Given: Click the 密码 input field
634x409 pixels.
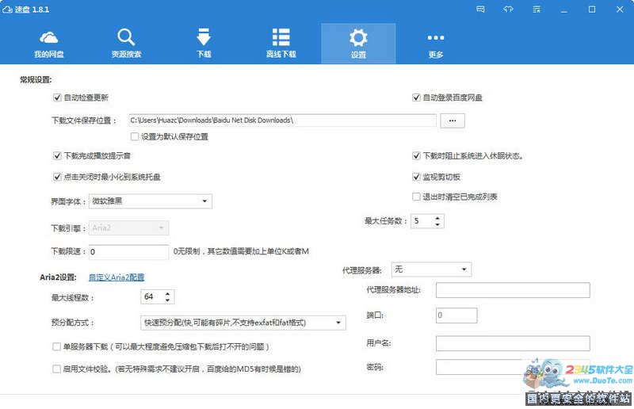Looking at the screenshot, I should pyautogui.click(x=513, y=367).
